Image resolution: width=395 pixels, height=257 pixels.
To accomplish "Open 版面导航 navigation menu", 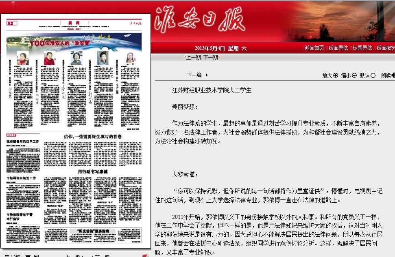I will (x=338, y=48).
